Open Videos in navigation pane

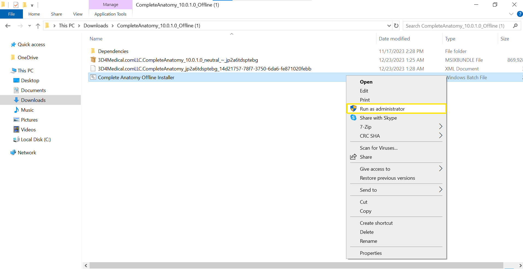click(28, 130)
